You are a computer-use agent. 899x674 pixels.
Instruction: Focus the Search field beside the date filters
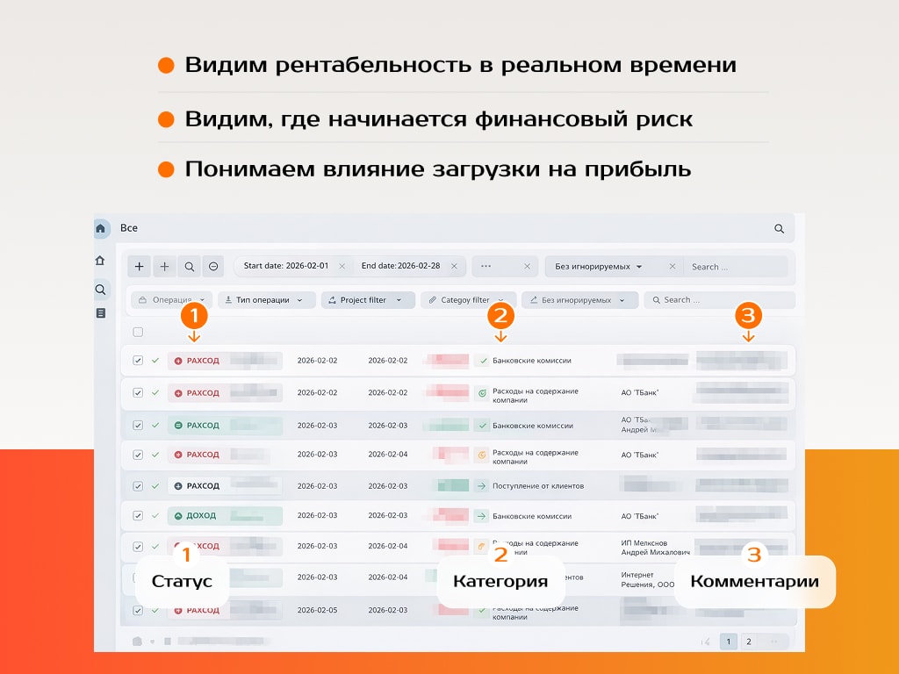pyautogui.click(x=737, y=267)
